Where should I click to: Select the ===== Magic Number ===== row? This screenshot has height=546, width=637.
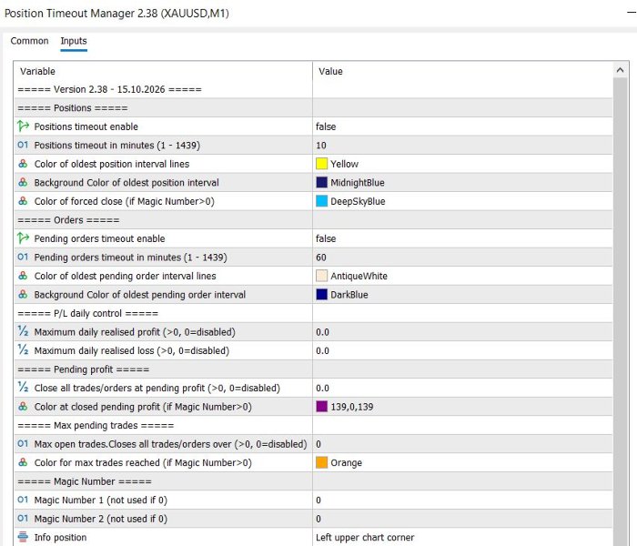313,481
